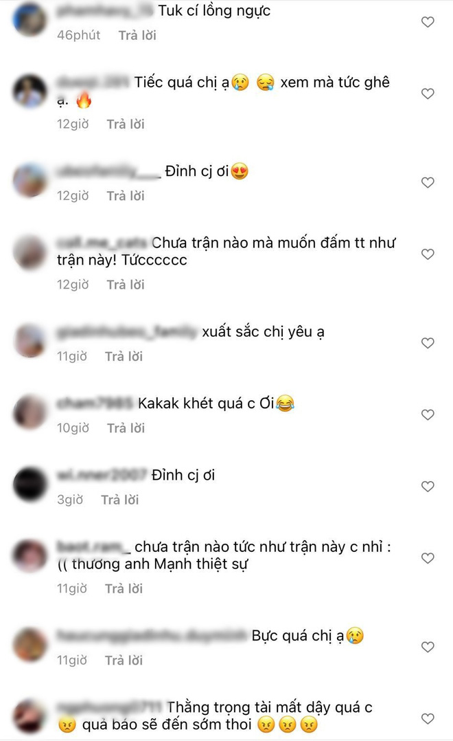Viewport: 453px width, 741px height.
Task: Reply to 'xuất sắc chị yêu ạ' comment
Action: (x=124, y=356)
